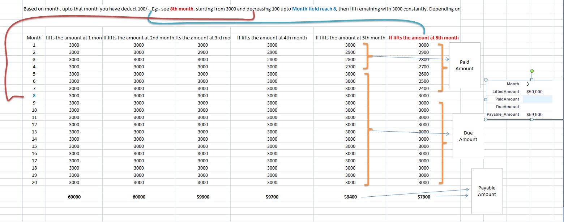Select the Due Amount text box shape
The image size is (564, 222).
(x=468, y=136)
